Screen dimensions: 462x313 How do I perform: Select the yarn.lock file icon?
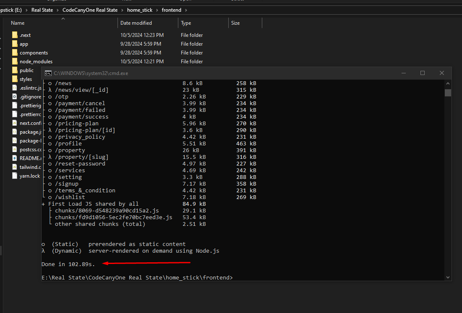coord(14,176)
